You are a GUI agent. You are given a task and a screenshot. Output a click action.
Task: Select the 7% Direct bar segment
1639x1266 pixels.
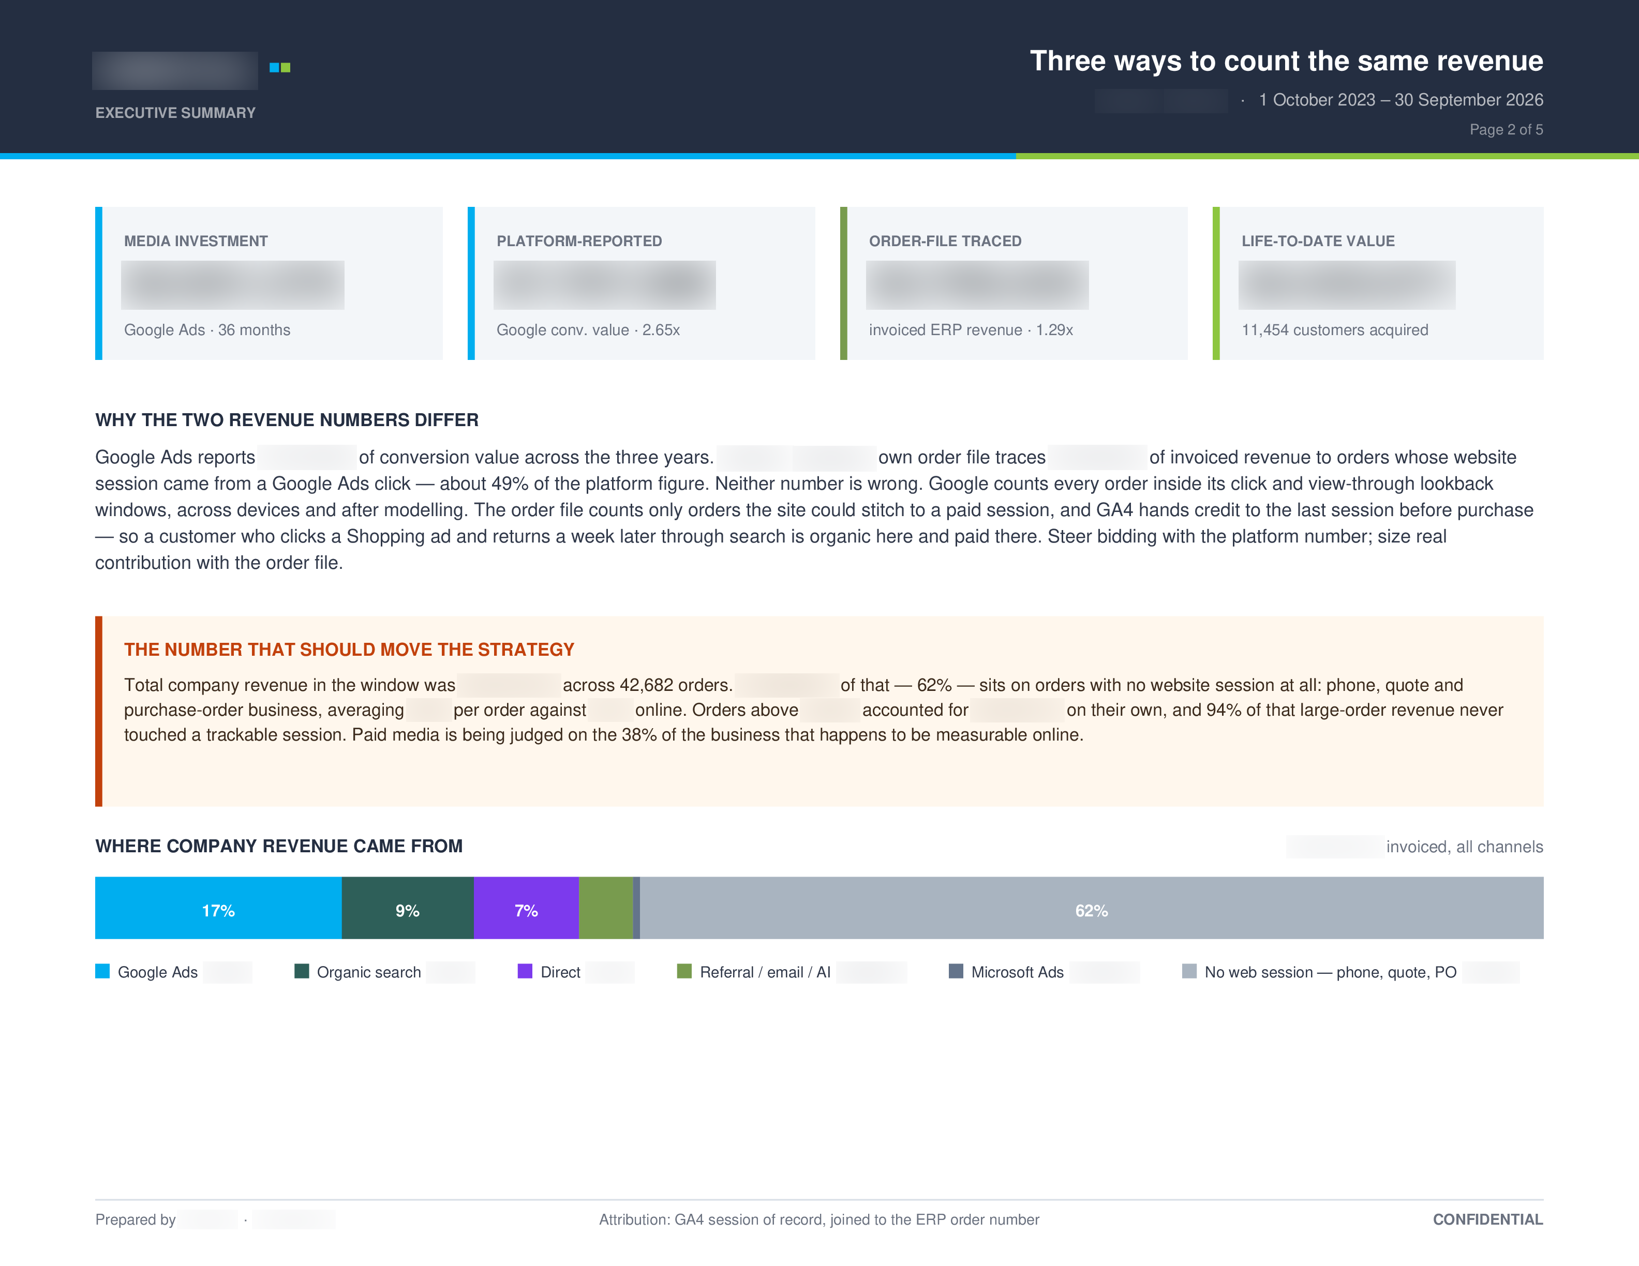tap(526, 908)
